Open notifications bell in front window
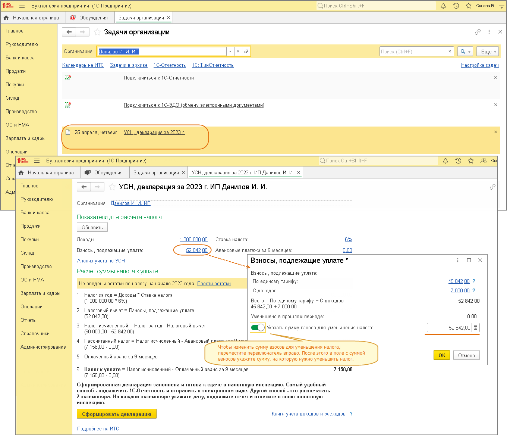This screenshot has width=507, height=436. 445,161
